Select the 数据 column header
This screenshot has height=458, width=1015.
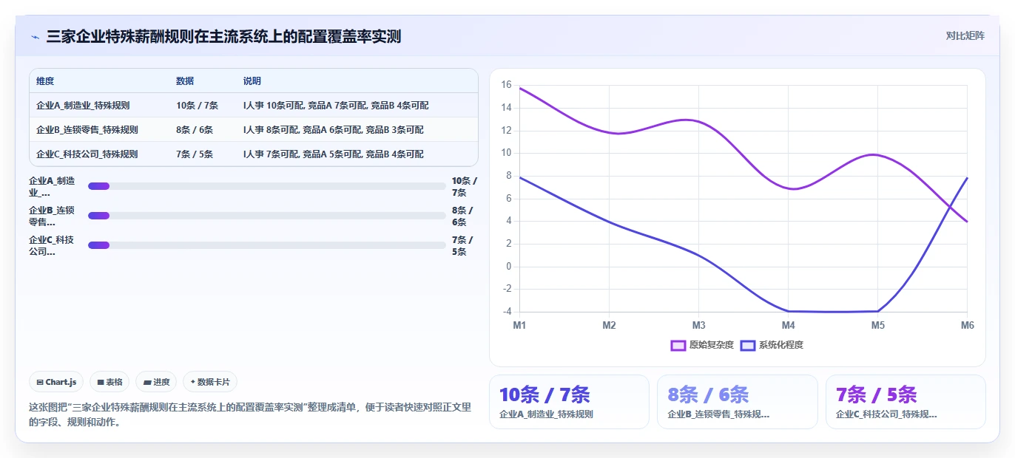tap(185, 81)
